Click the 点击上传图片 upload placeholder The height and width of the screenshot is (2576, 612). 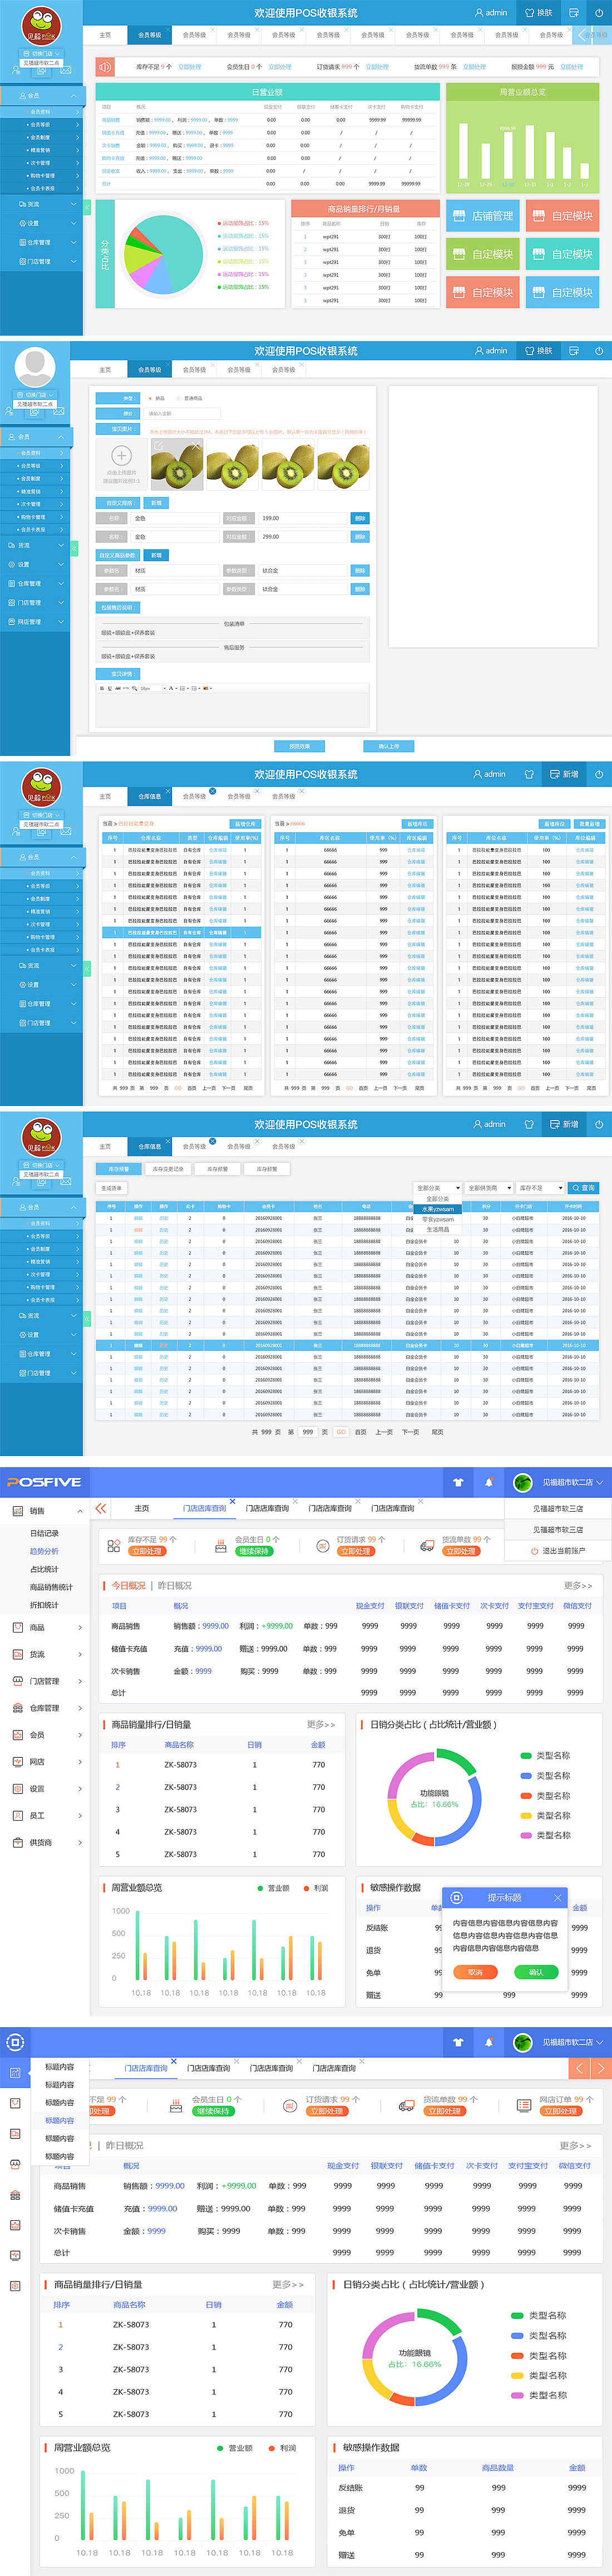(123, 464)
